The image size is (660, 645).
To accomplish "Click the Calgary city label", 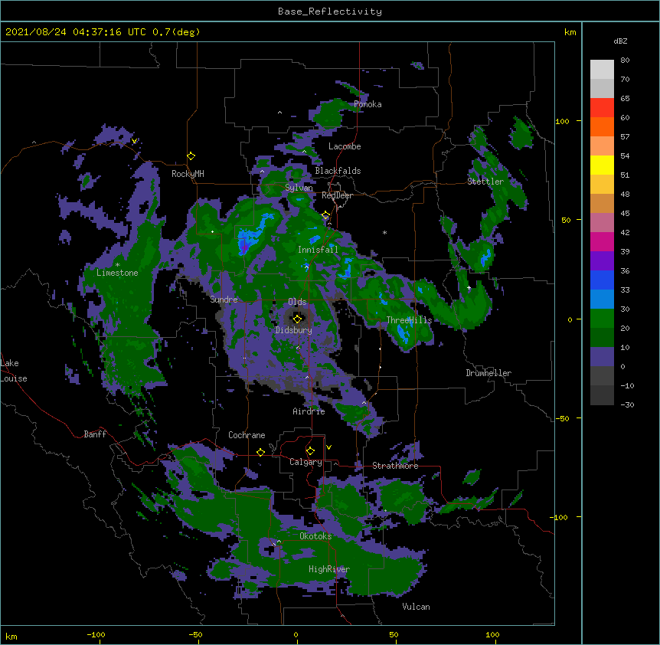I will click(x=305, y=462).
